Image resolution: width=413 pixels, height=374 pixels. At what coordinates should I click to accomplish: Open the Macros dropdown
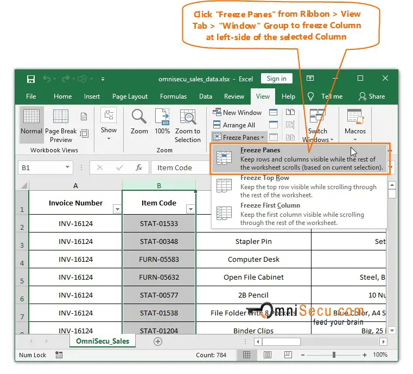click(x=355, y=125)
